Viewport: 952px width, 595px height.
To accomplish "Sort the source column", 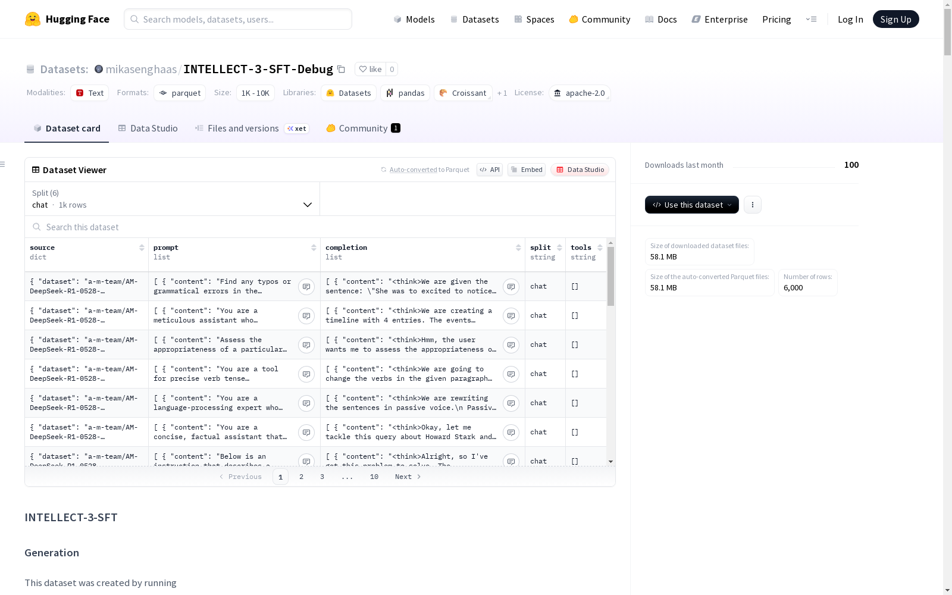I will 142,248.
